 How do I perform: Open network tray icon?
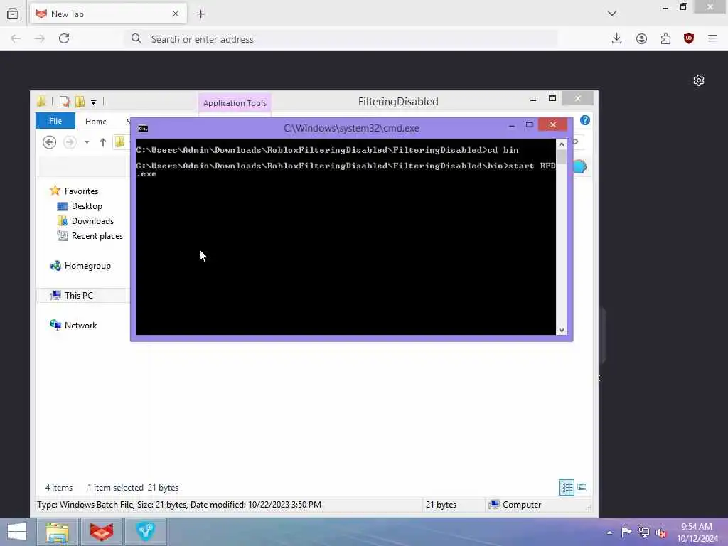644,532
